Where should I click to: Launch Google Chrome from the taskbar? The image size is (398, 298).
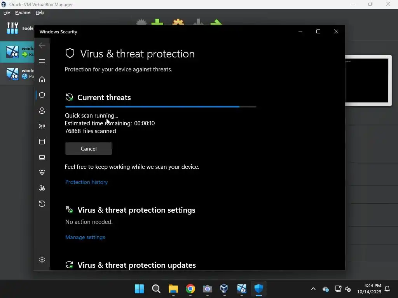(190, 289)
